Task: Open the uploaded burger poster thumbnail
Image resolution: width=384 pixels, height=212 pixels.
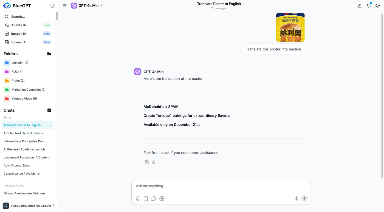Action: [x=290, y=27]
